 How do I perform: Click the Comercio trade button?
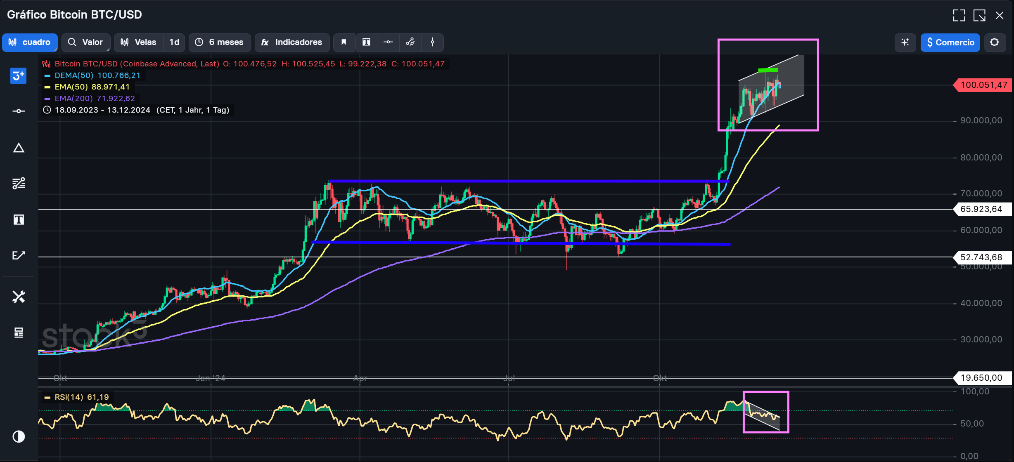coord(950,42)
